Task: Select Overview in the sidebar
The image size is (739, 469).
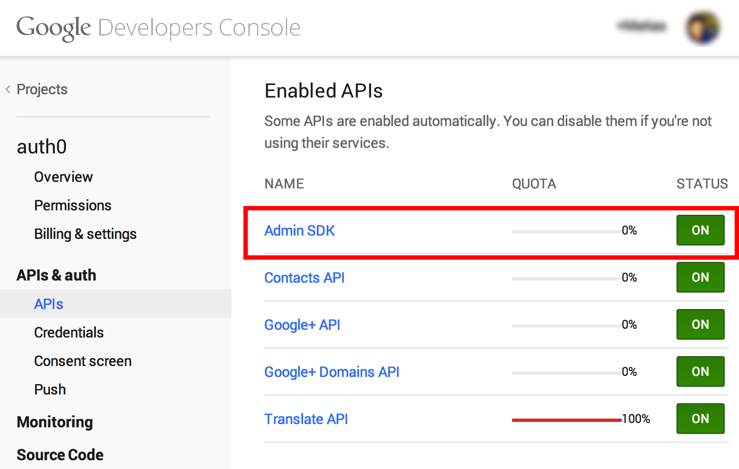Action: pyautogui.click(x=63, y=177)
